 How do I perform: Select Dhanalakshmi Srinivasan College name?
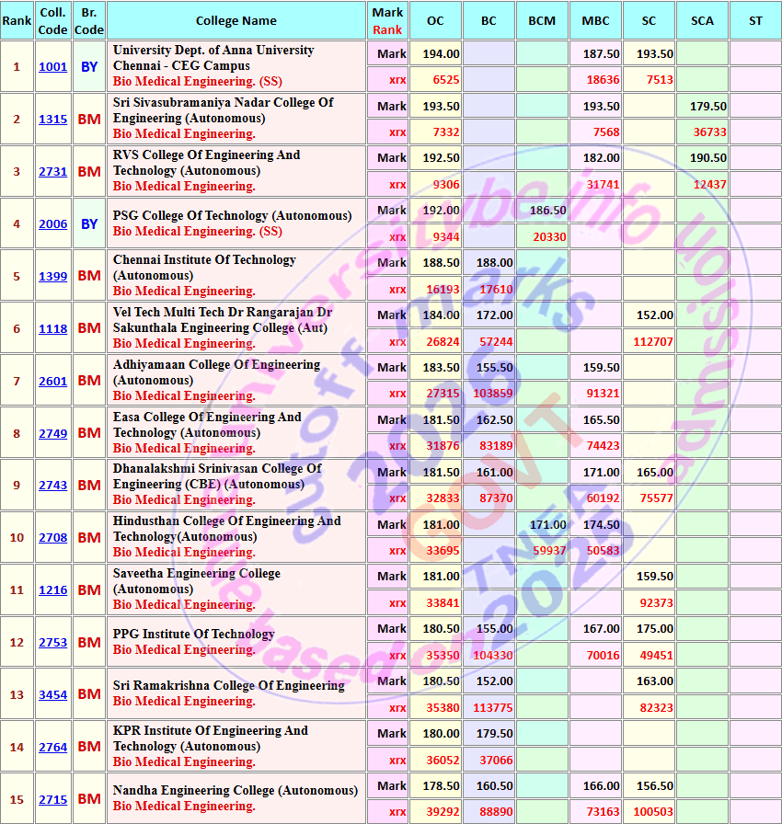[x=217, y=476]
